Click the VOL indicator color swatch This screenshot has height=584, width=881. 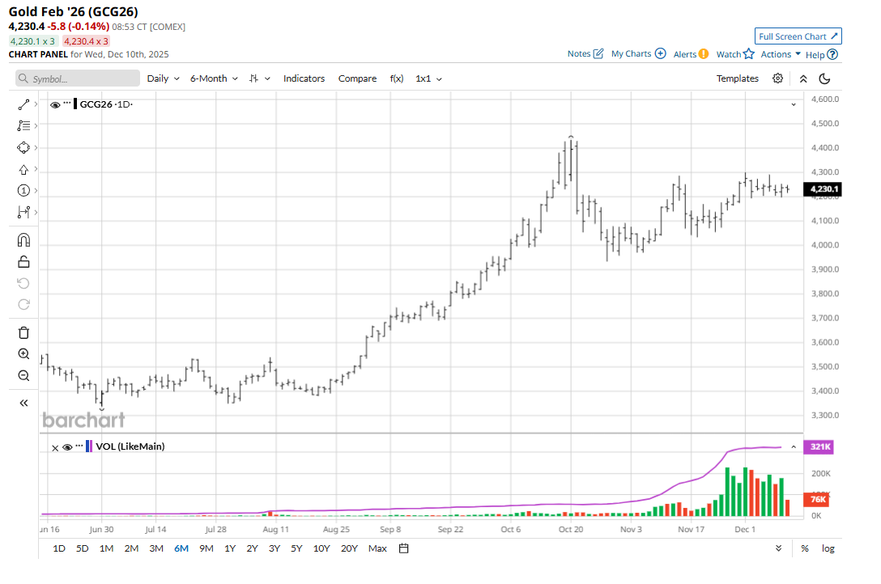pyautogui.click(x=89, y=446)
